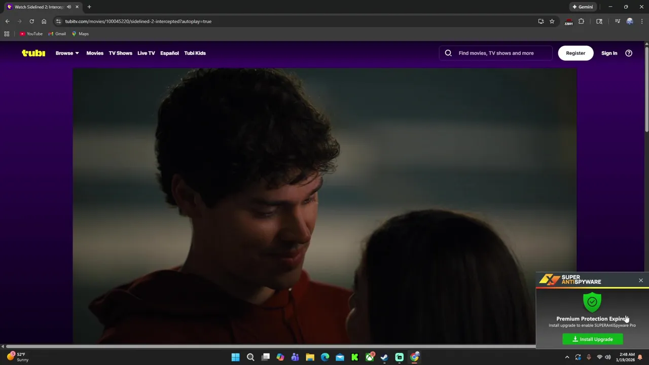The width and height of the screenshot is (649, 365).
Task: Open Windows taskbar Search
Action: click(x=250, y=357)
